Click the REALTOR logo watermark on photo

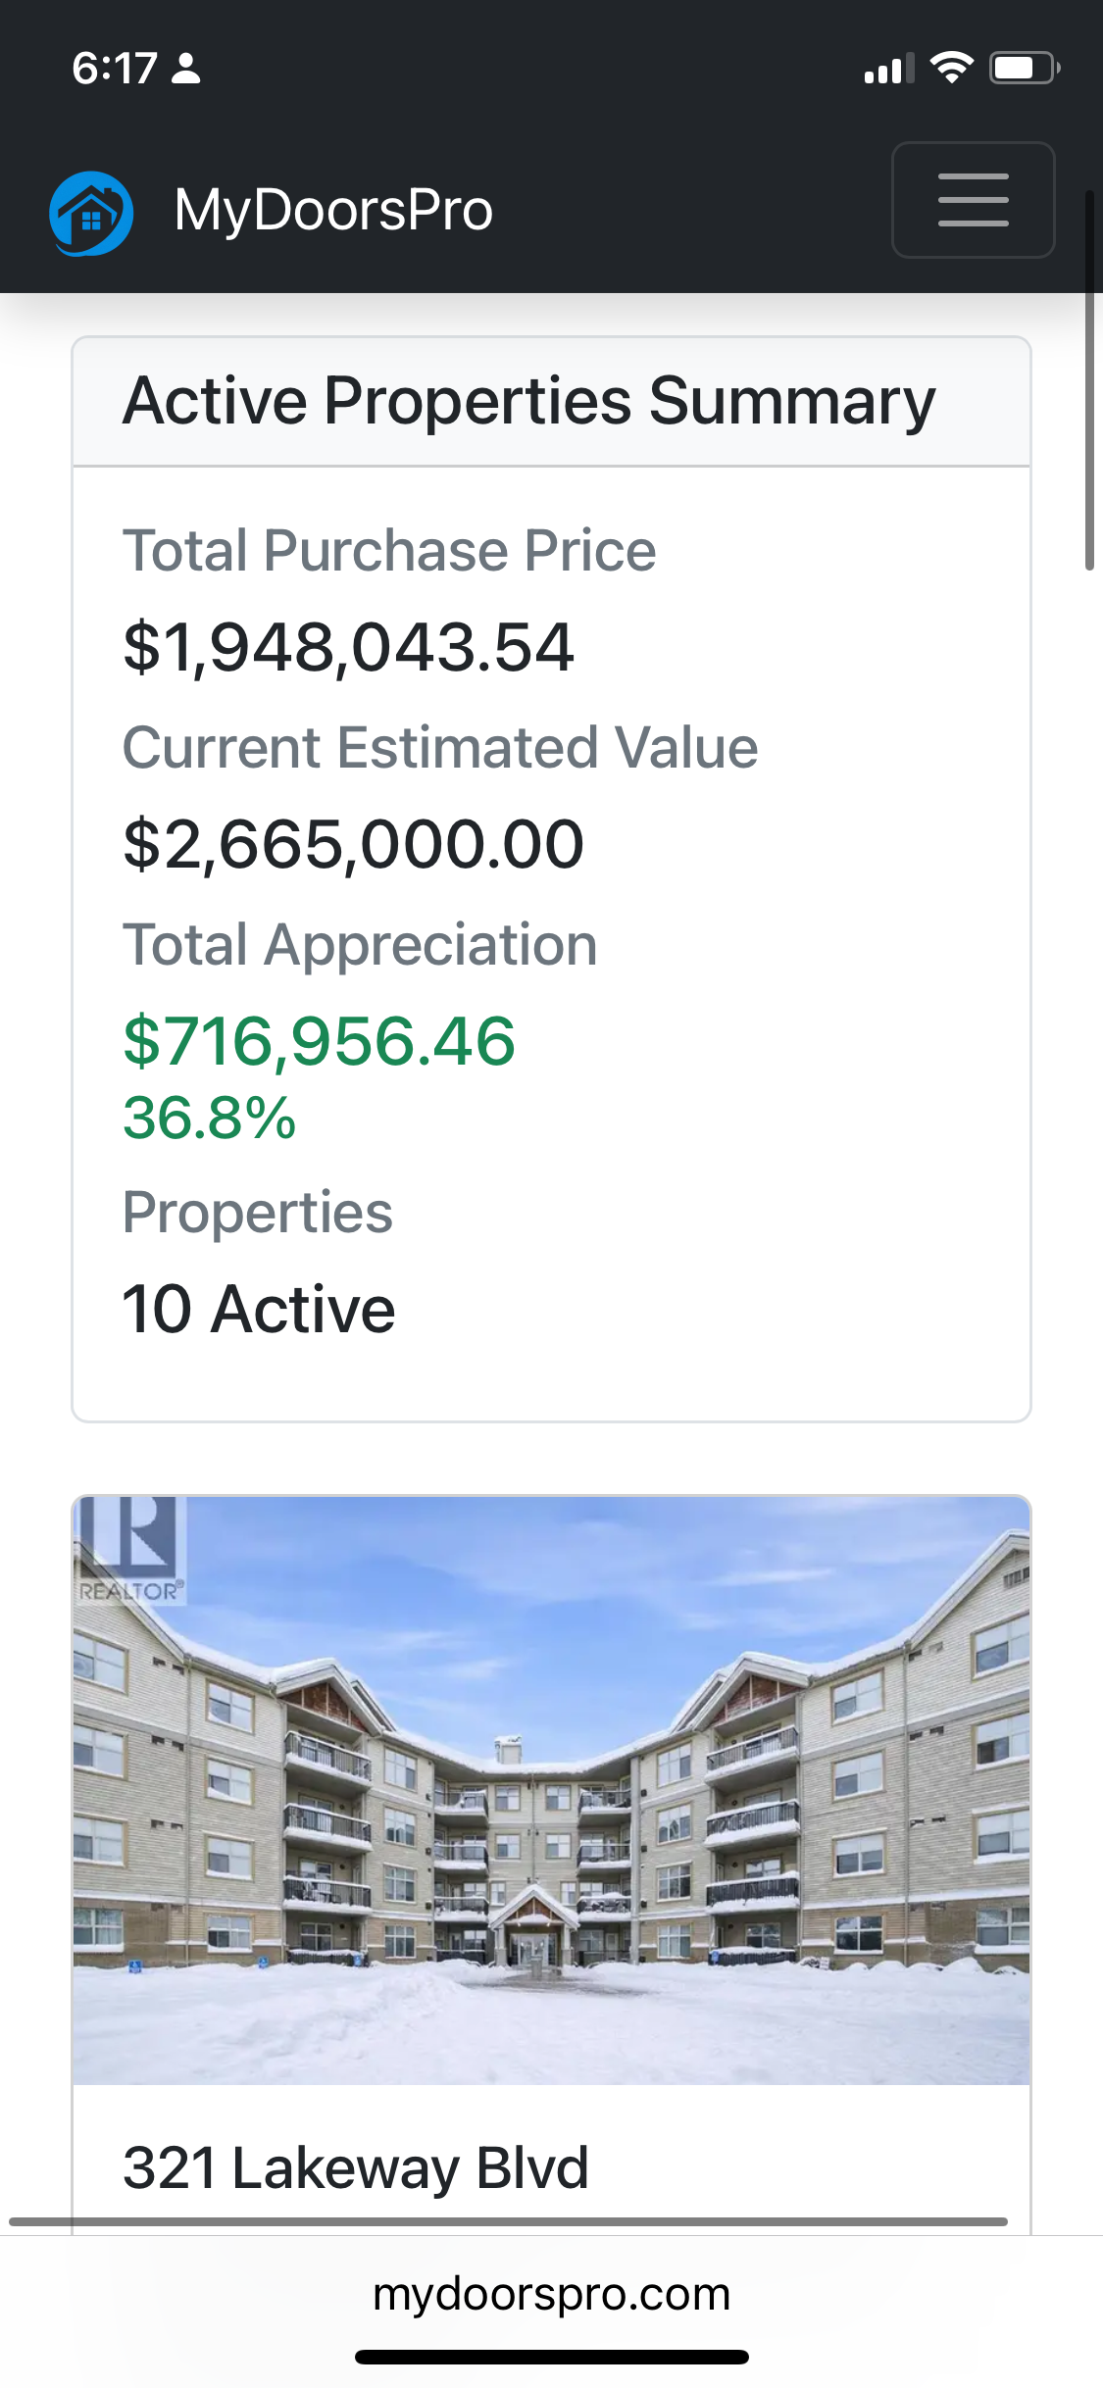(130, 1549)
